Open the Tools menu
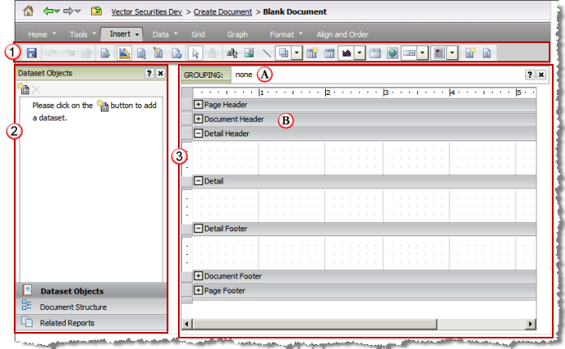 coord(83,35)
